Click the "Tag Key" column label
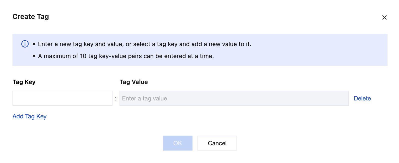Screen dimensions: 399x163 24,82
